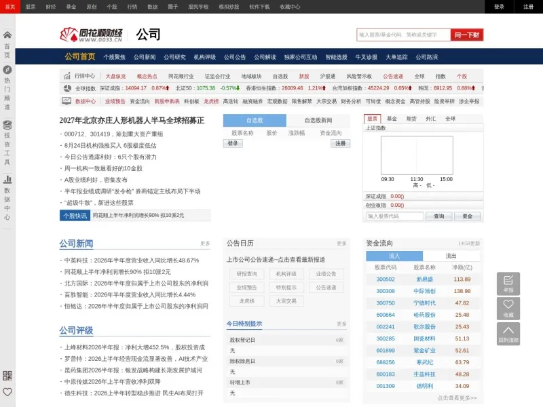The height and width of the screenshot is (407, 543).
Task: Click the 问一下财 search button
Action: click(467, 35)
